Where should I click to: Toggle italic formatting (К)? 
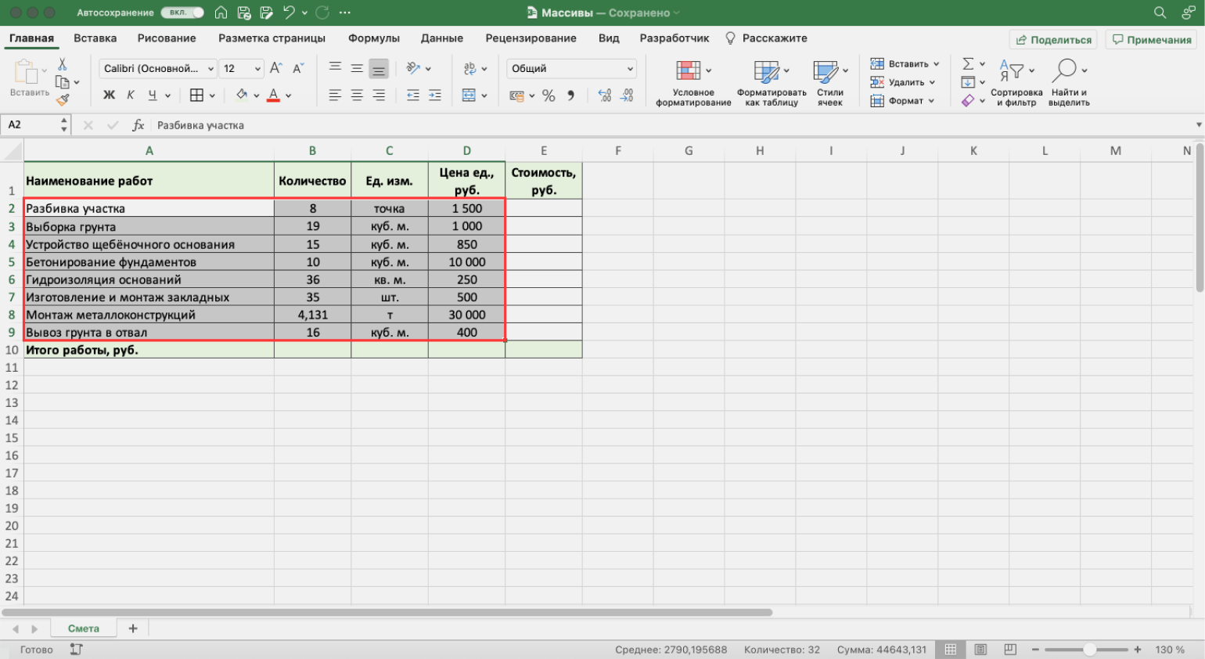coord(131,95)
